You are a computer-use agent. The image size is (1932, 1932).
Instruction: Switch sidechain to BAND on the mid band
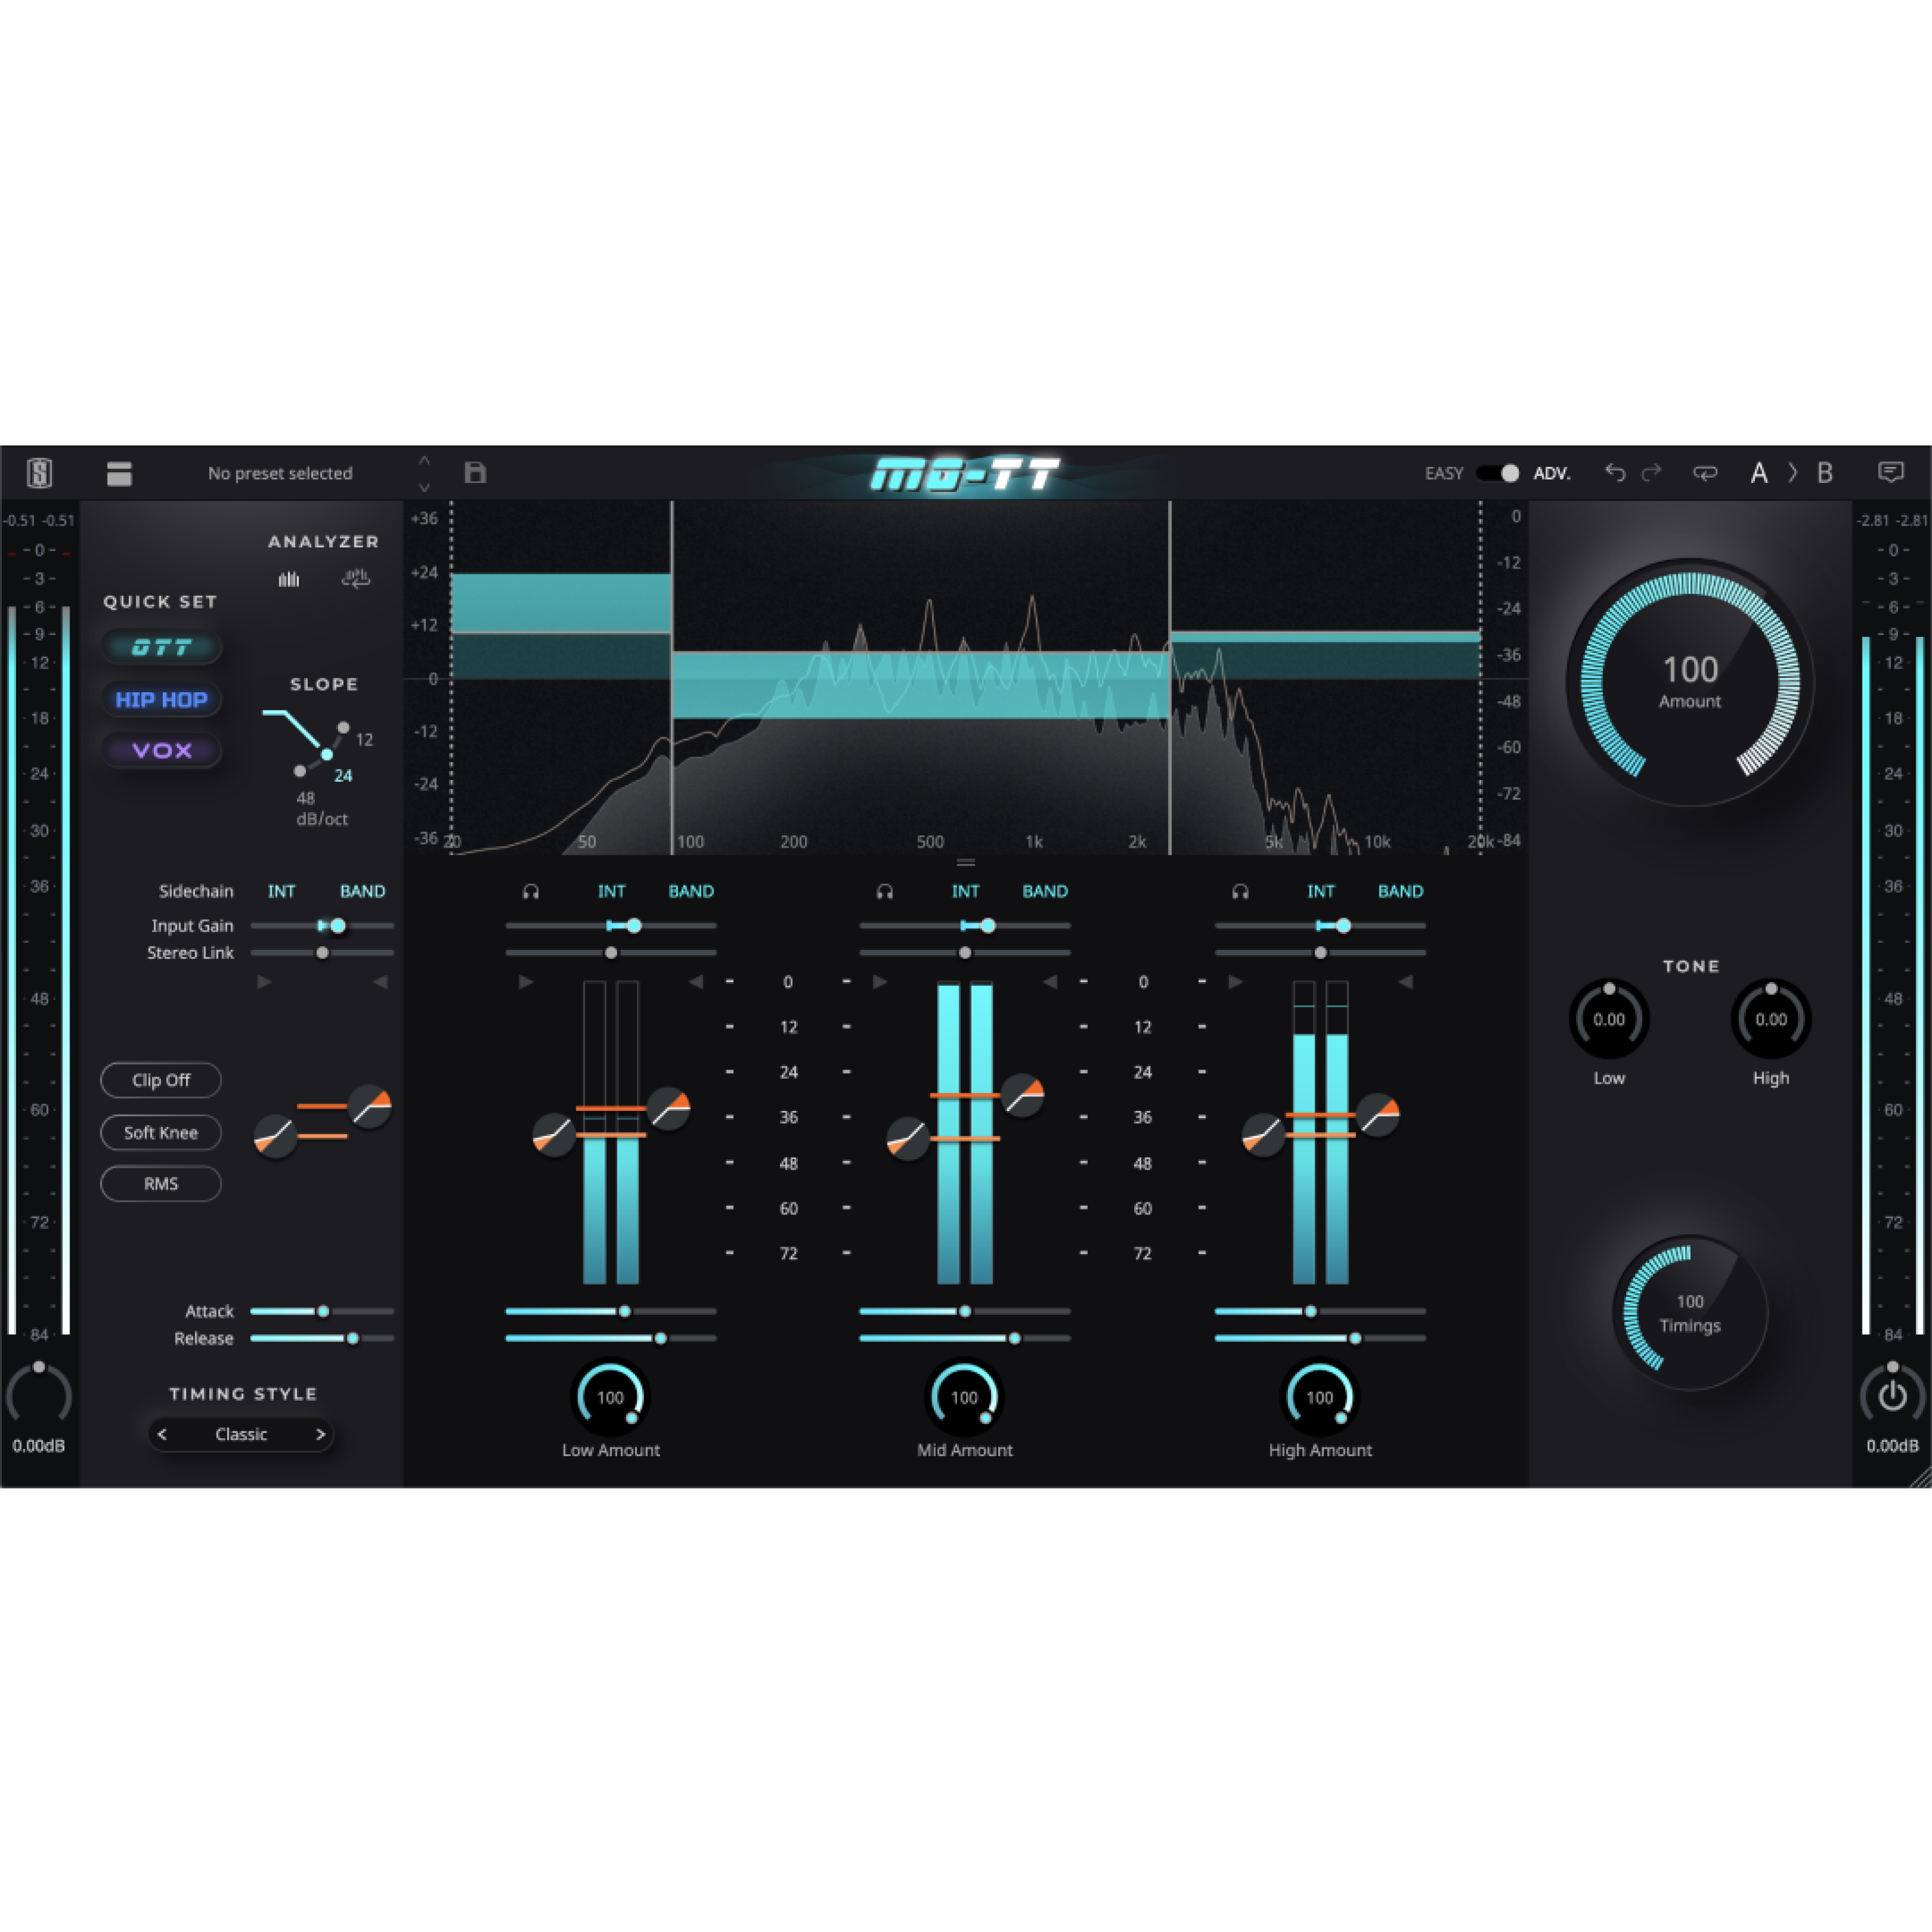(1045, 890)
